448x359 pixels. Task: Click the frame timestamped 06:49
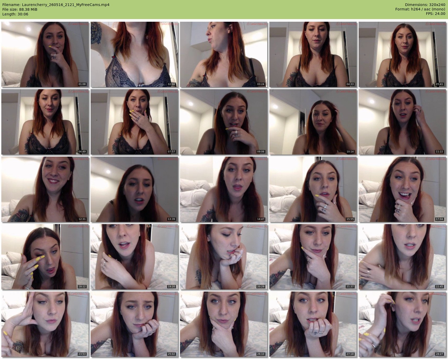[45, 122]
